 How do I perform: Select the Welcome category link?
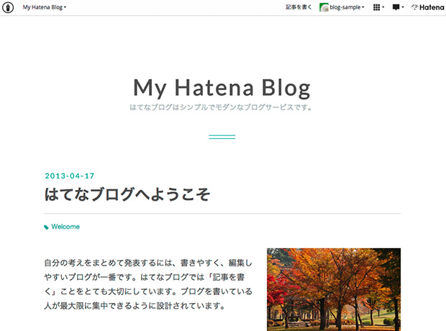click(x=65, y=227)
